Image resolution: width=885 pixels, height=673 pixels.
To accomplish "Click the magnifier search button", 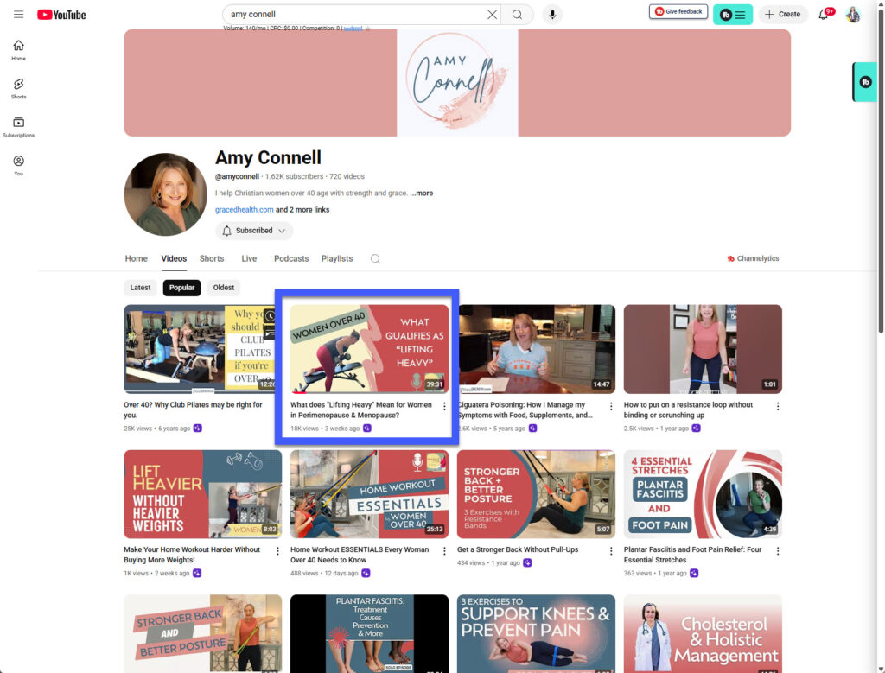I will pyautogui.click(x=517, y=14).
